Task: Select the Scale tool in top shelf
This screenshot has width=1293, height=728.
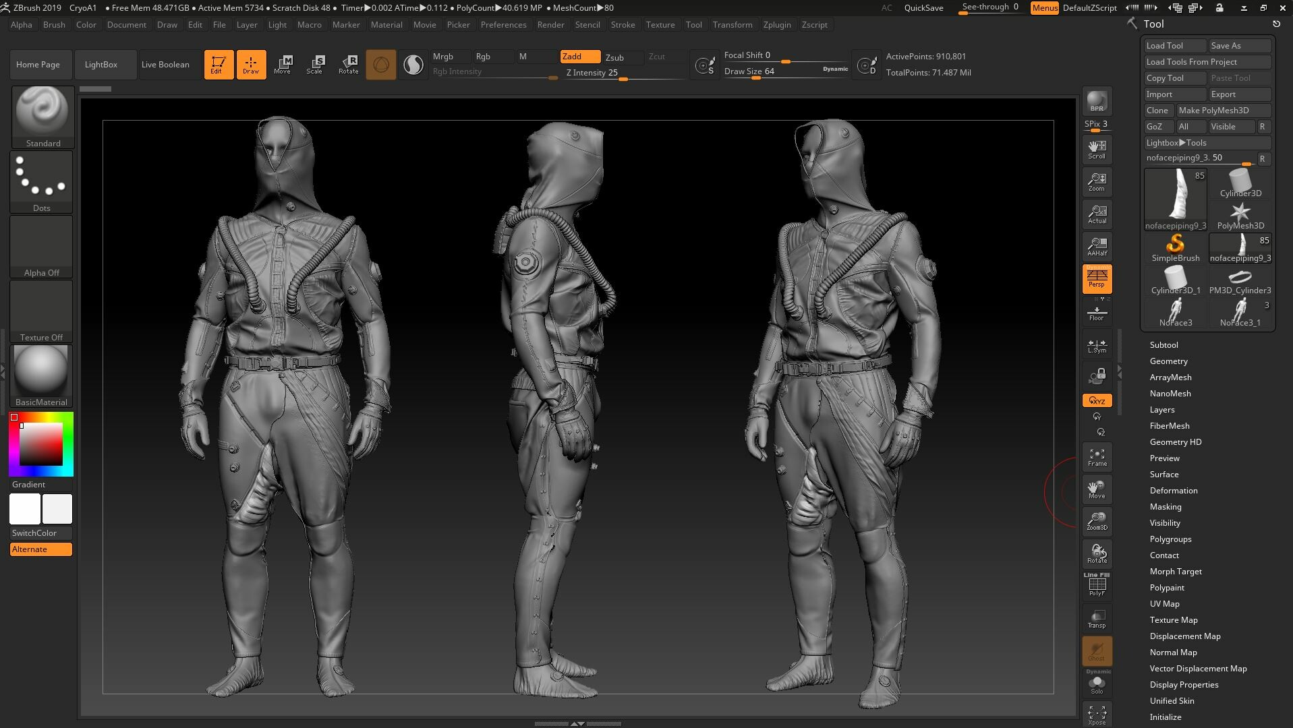Action: tap(315, 65)
